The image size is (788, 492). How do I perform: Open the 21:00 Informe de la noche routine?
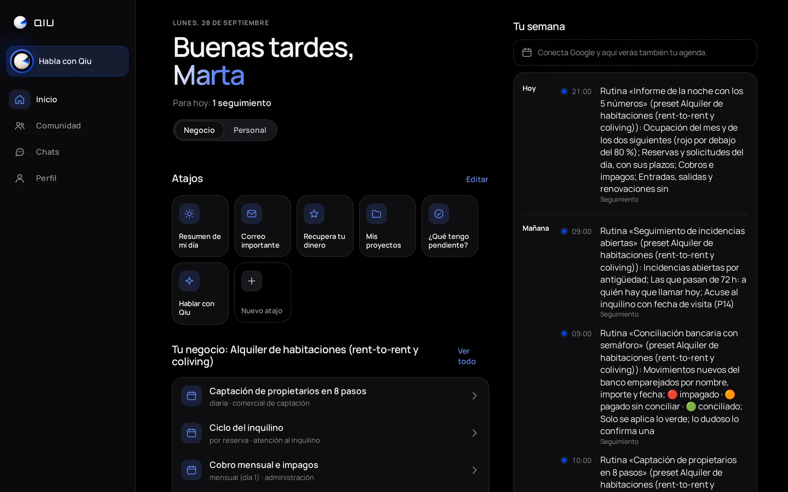coord(654,145)
